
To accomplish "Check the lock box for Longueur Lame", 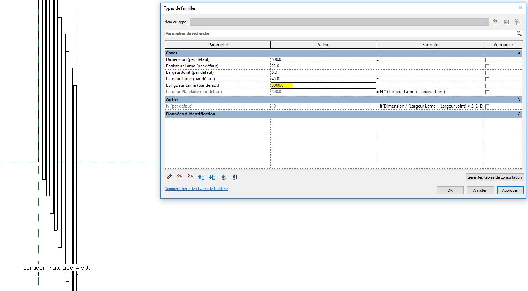I will tap(487, 86).
